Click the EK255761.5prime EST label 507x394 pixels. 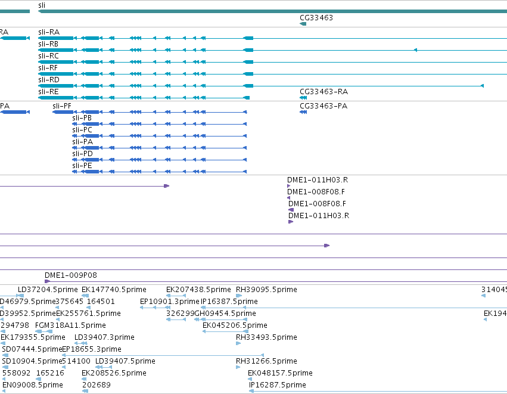(88, 314)
